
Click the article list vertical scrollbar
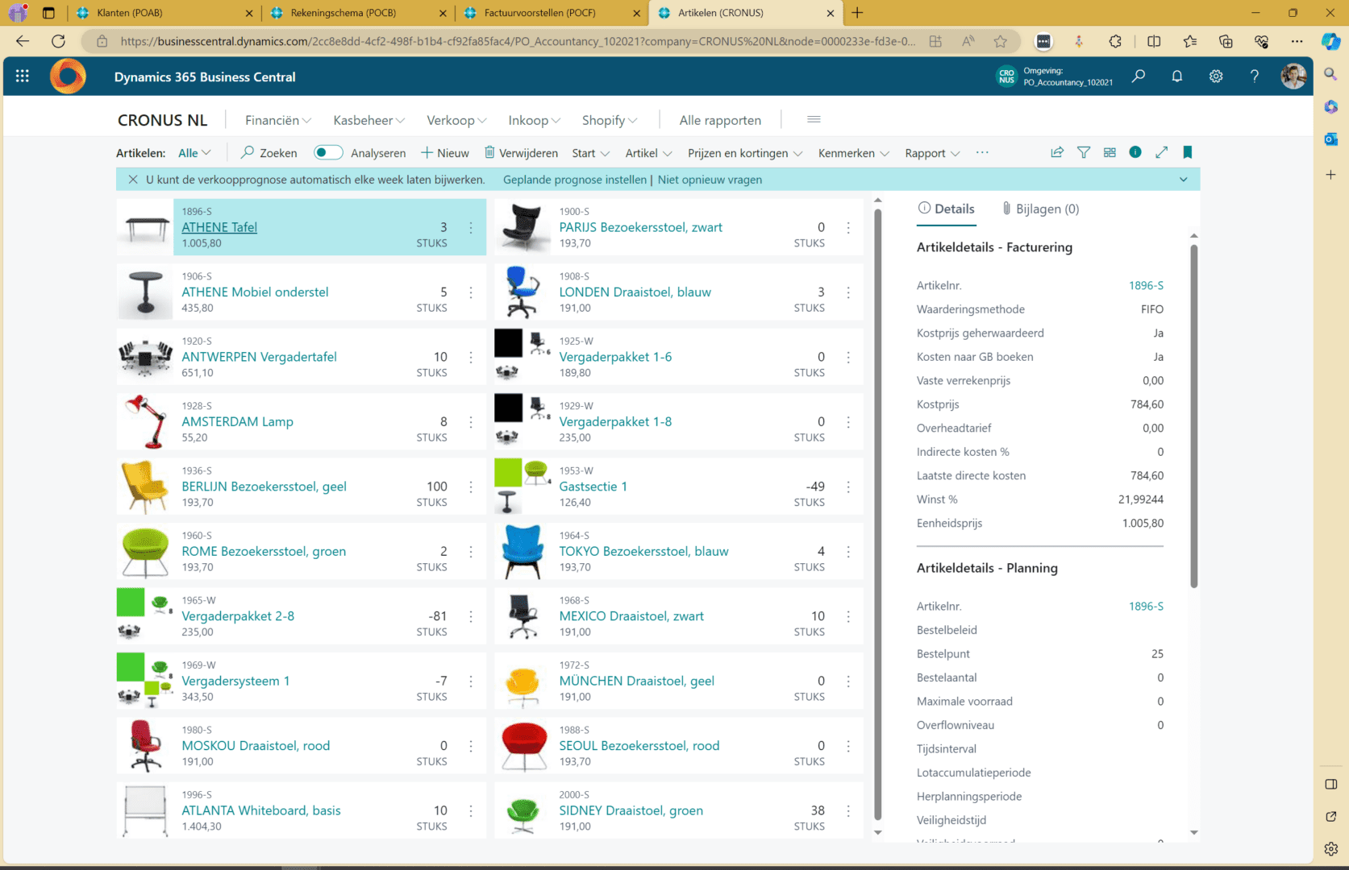[x=878, y=516]
